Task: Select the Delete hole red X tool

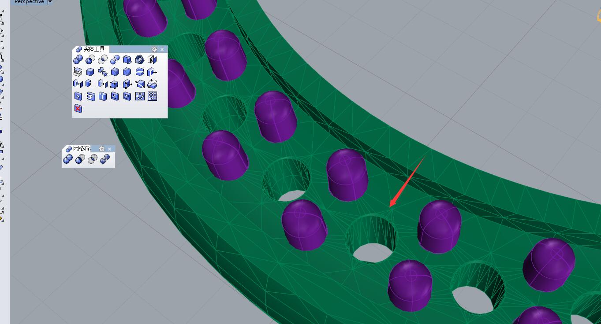Action: tap(78, 108)
